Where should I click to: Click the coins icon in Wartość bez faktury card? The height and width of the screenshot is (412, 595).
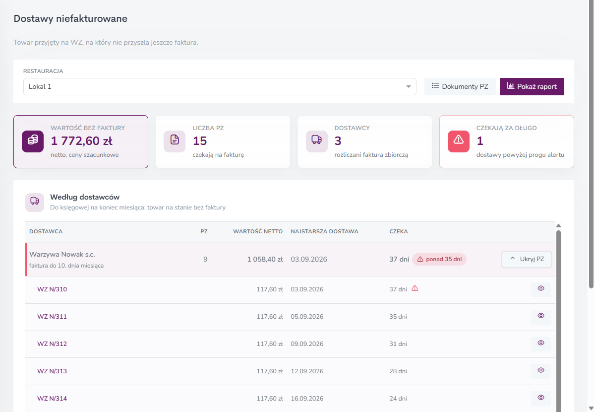(33, 141)
